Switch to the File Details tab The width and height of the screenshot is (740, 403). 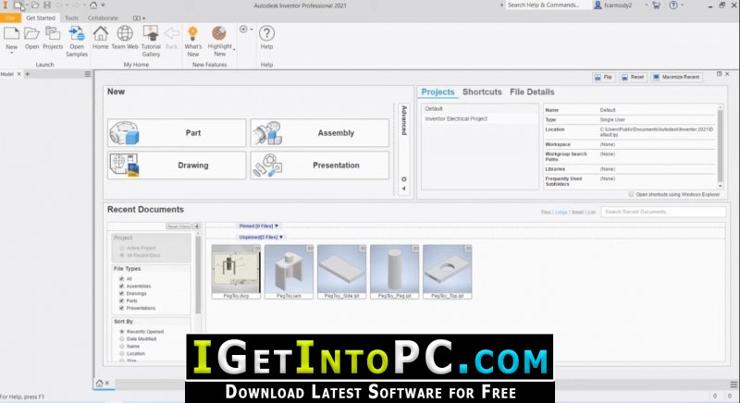coord(532,92)
